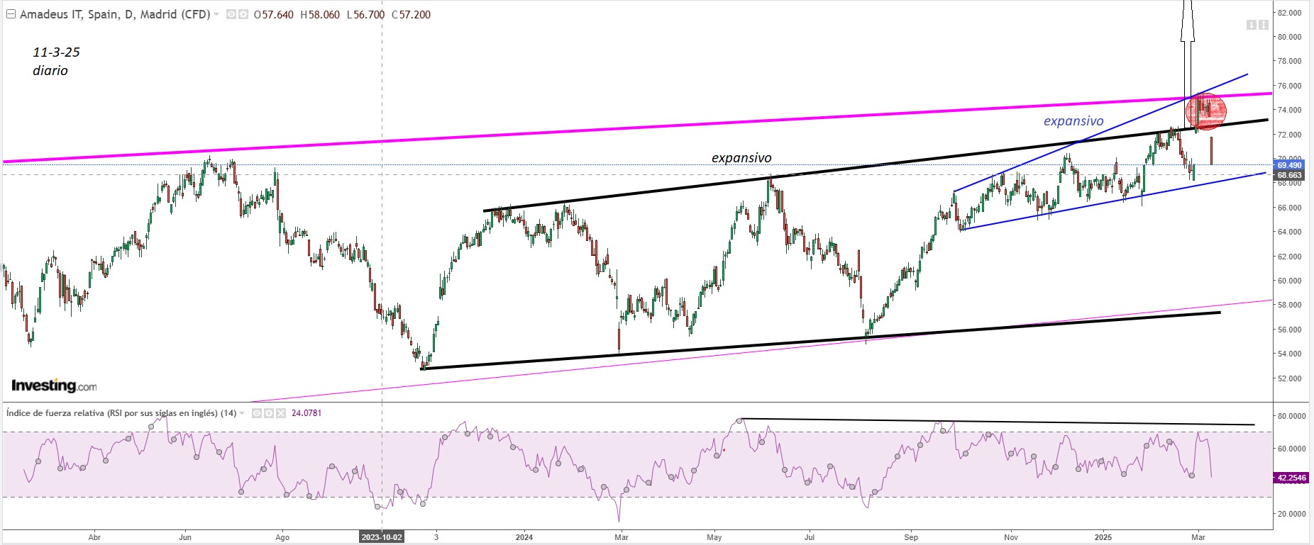Click the Nov label on the time axis
1314x545 pixels.
pyautogui.click(x=1011, y=537)
